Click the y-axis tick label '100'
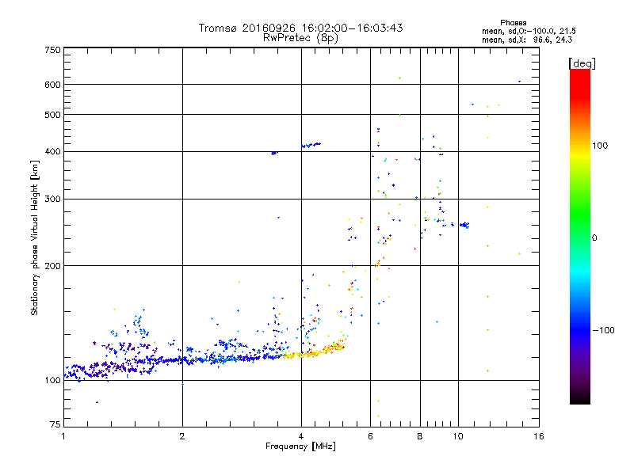 (52, 381)
